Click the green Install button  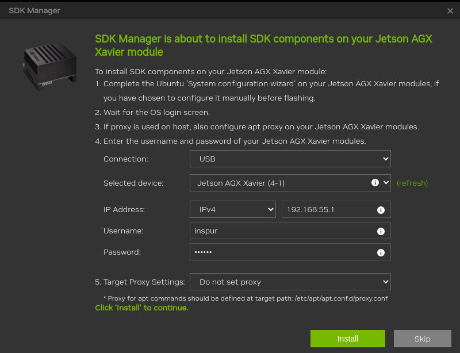(x=348, y=338)
